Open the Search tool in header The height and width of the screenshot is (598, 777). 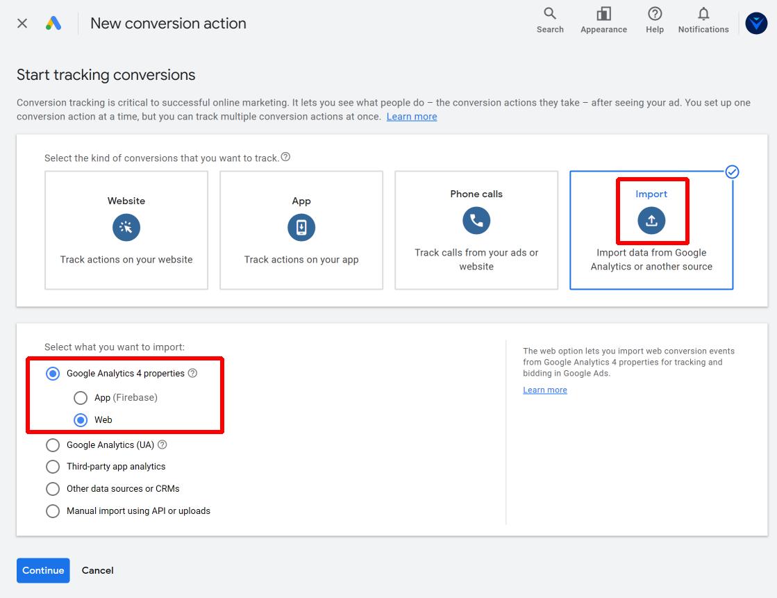click(x=549, y=20)
